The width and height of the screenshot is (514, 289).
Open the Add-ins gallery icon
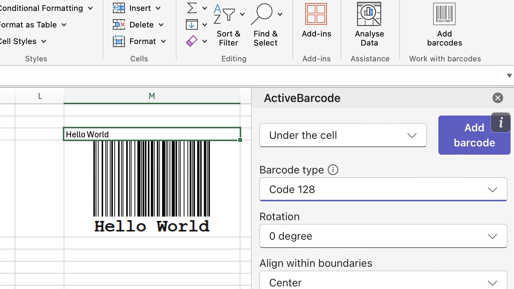[316, 14]
